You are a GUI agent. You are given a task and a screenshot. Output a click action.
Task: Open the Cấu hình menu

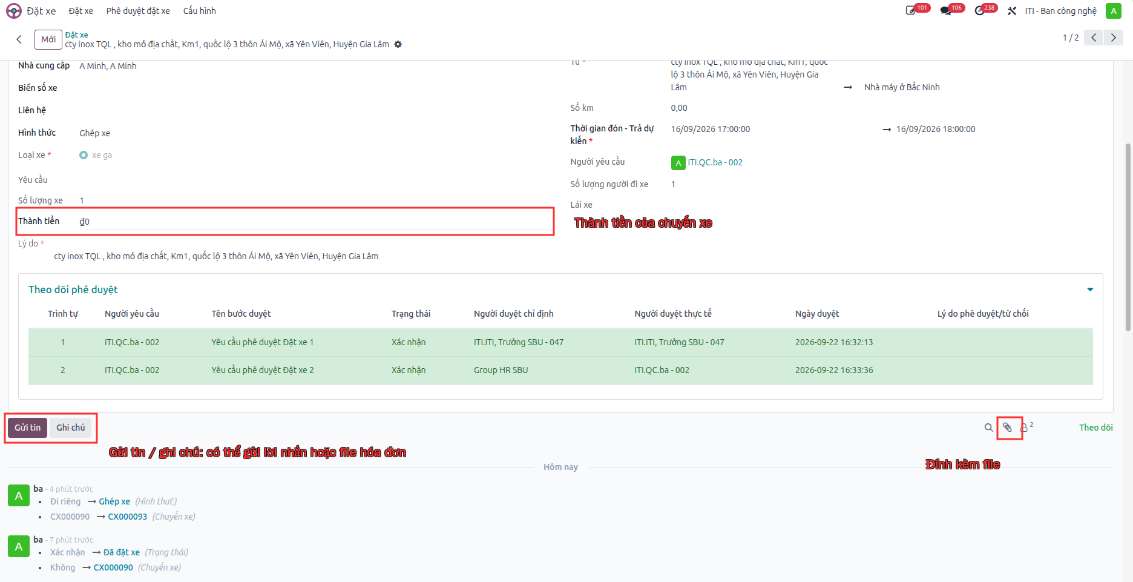click(200, 11)
